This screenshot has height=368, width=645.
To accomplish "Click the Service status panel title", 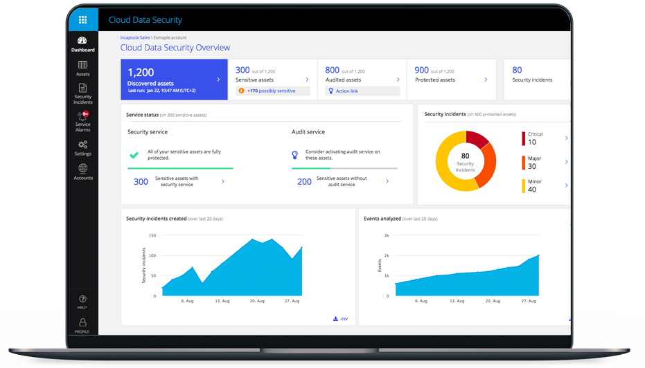I will click(x=142, y=115).
